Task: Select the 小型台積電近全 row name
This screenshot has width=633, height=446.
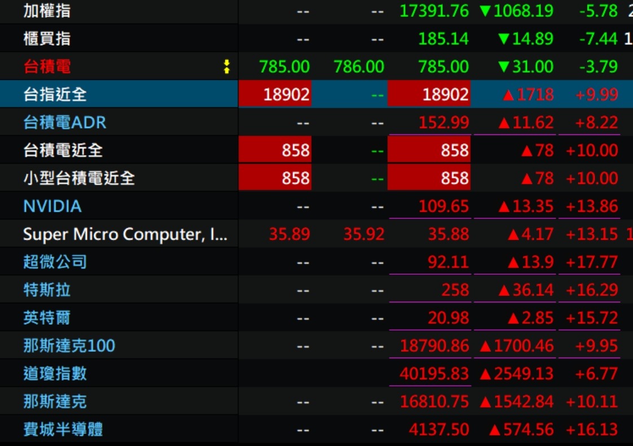Action: [x=79, y=178]
